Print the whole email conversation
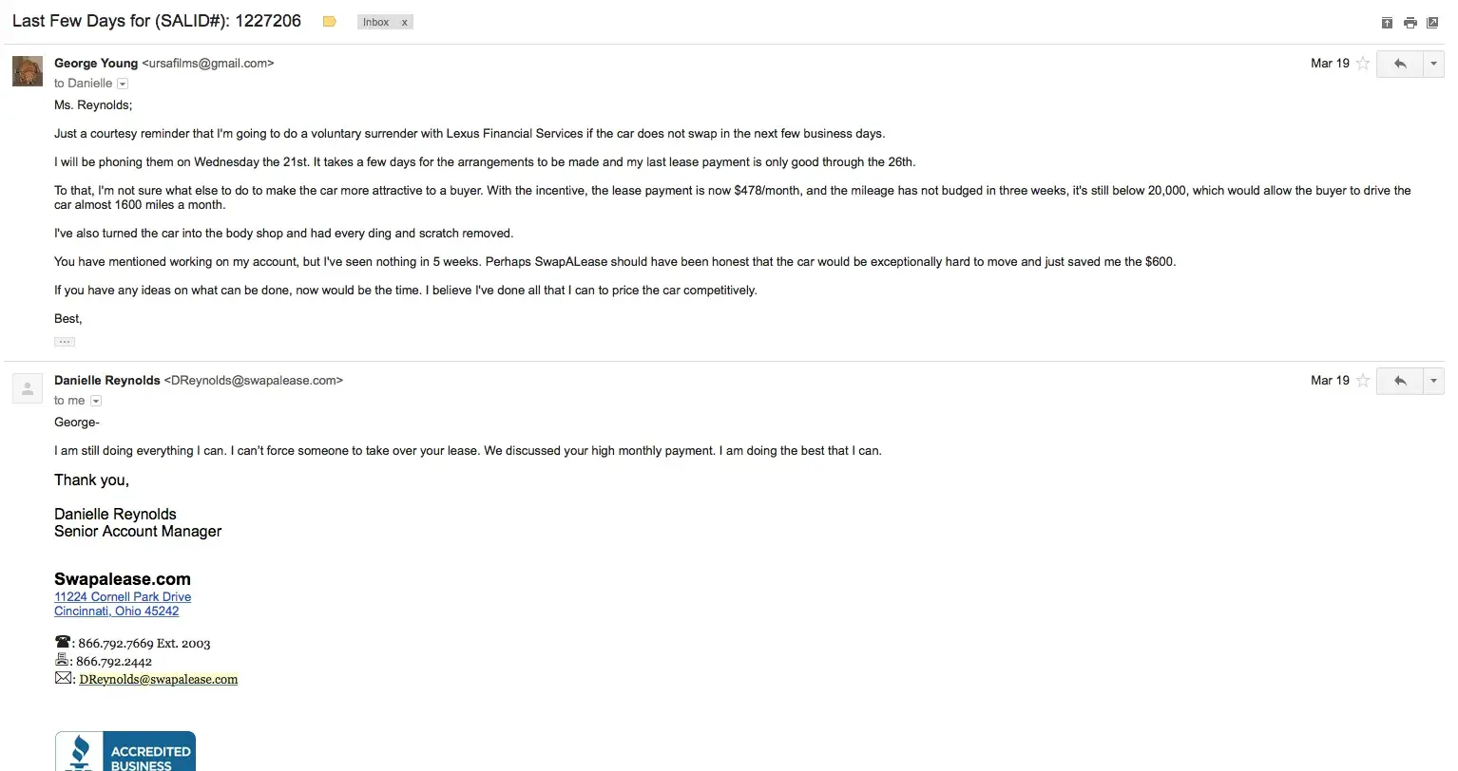Image resolution: width=1458 pixels, height=771 pixels. click(1410, 23)
